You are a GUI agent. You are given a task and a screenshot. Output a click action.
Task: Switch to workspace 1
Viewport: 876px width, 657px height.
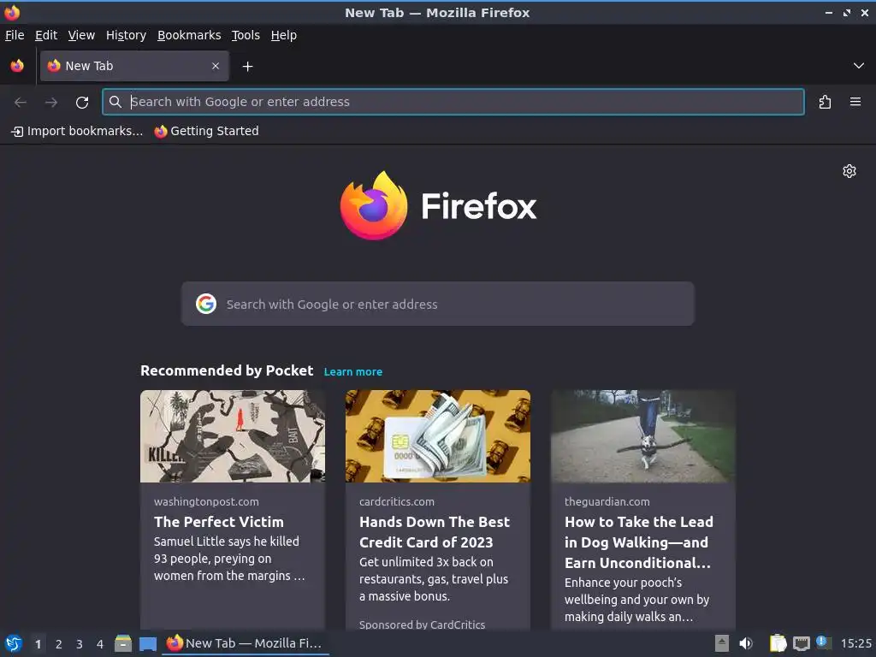pyautogui.click(x=38, y=644)
